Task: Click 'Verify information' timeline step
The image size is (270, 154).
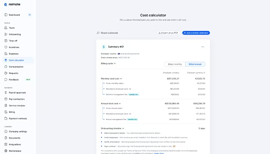Action: click(112, 142)
